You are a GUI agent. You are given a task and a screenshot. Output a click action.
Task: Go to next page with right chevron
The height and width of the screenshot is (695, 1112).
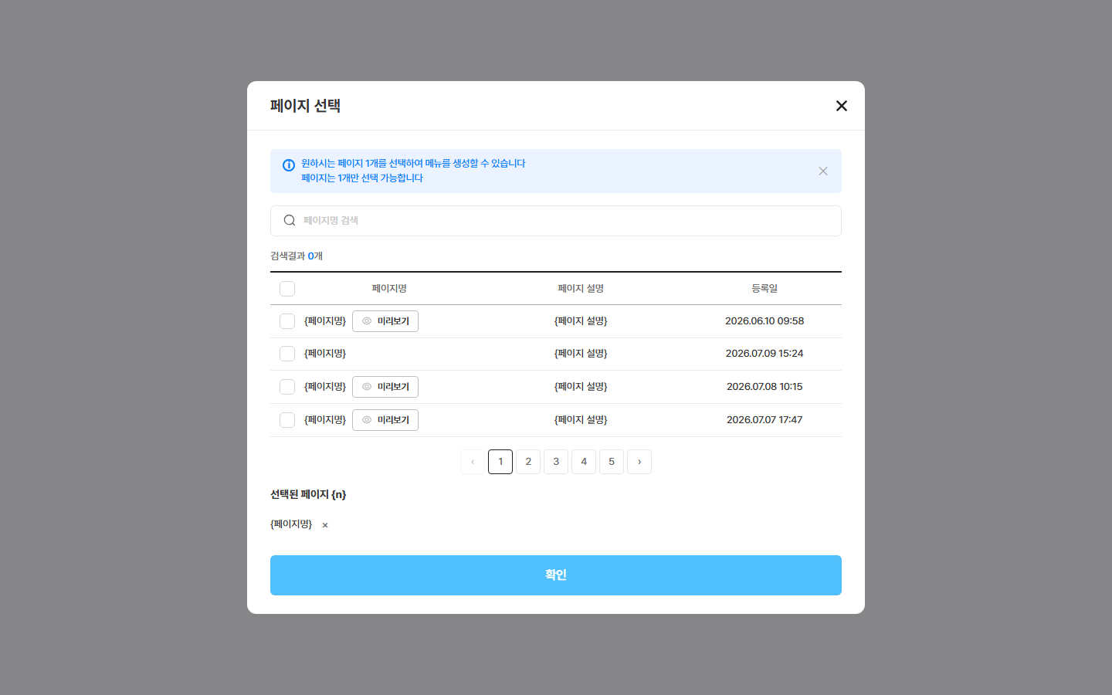pos(639,462)
